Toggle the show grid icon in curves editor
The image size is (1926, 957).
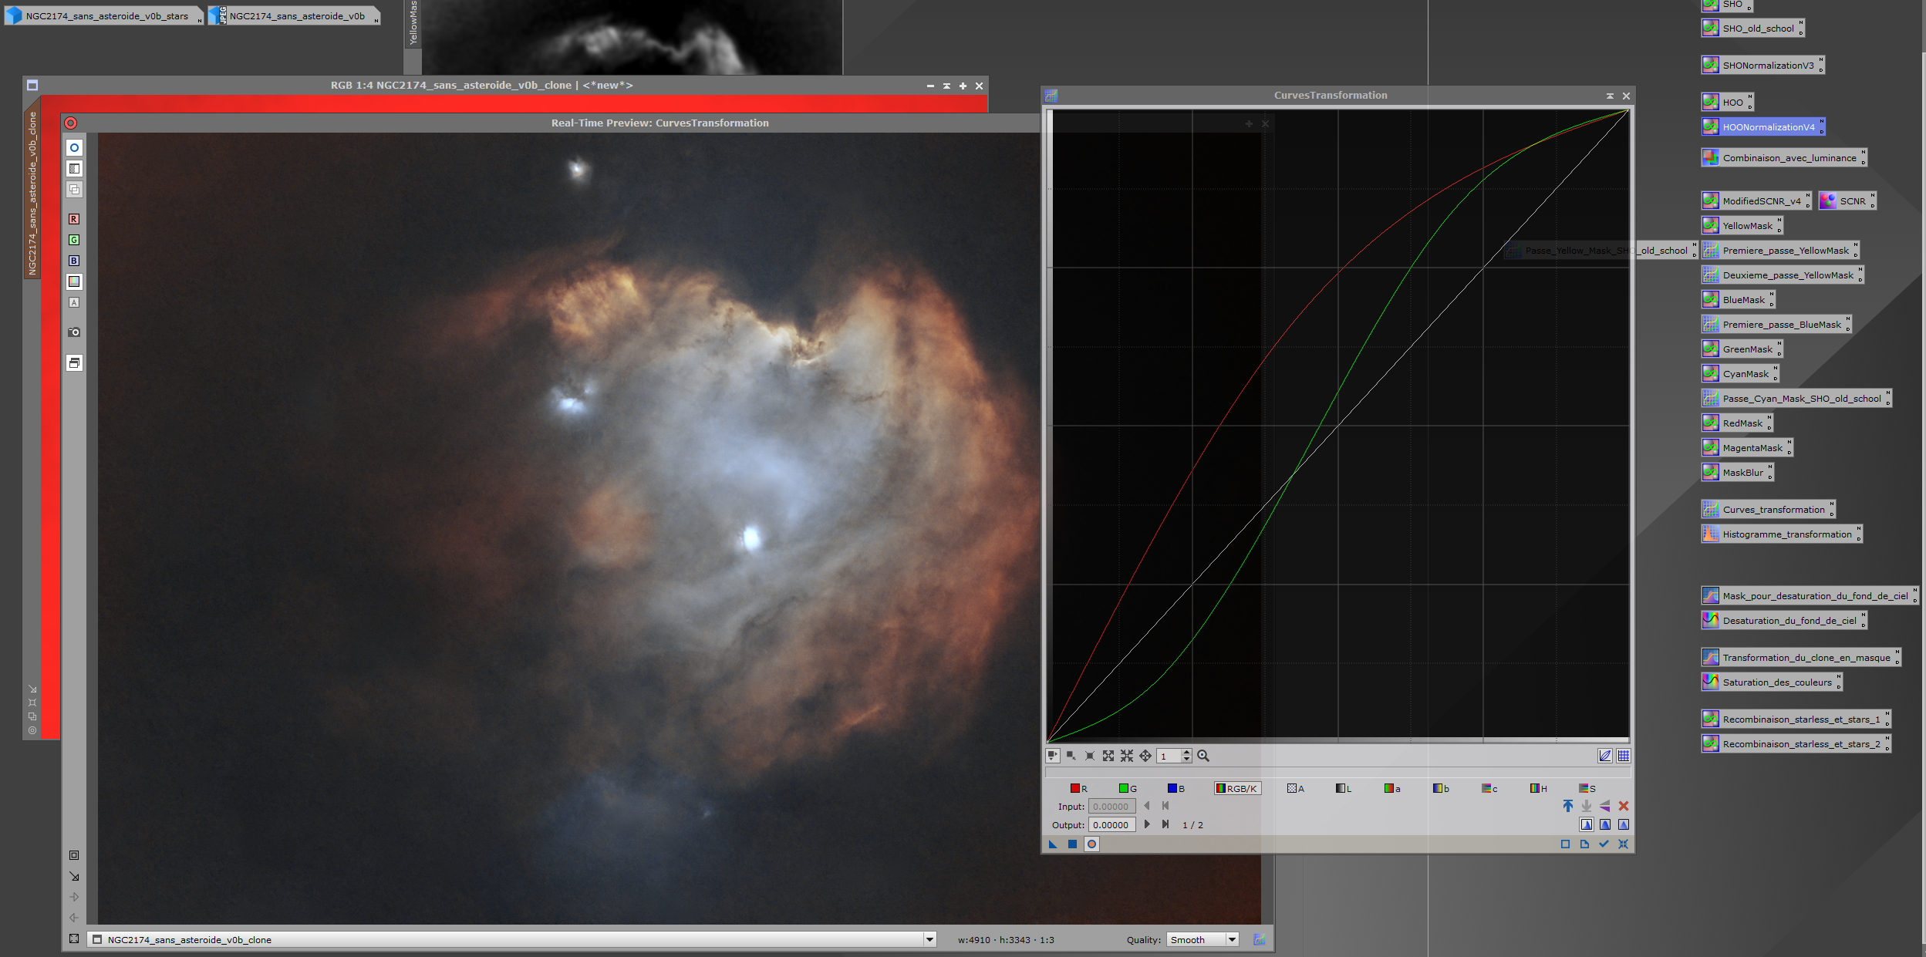[1624, 756]
